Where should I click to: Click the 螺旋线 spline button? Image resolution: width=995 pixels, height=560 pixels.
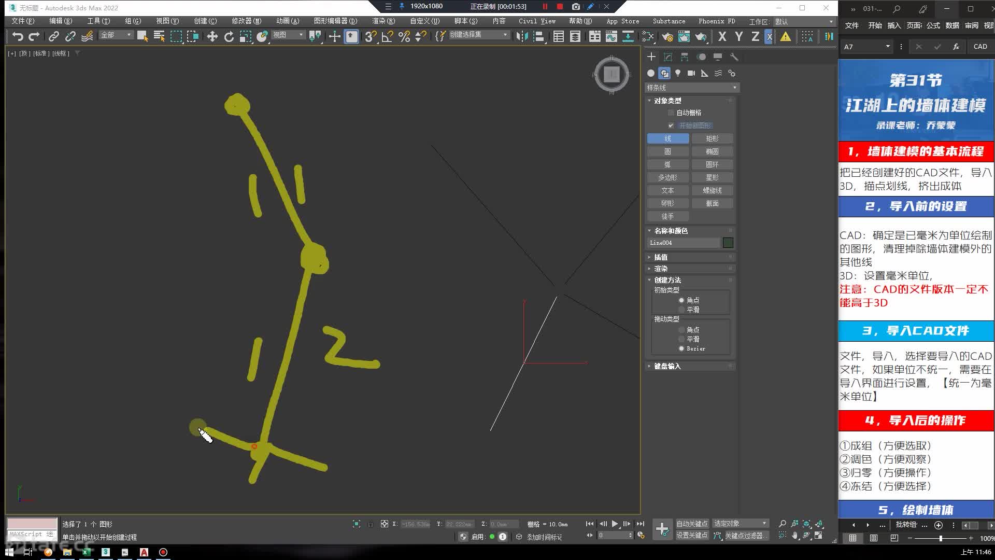click(x=713, y=190)
